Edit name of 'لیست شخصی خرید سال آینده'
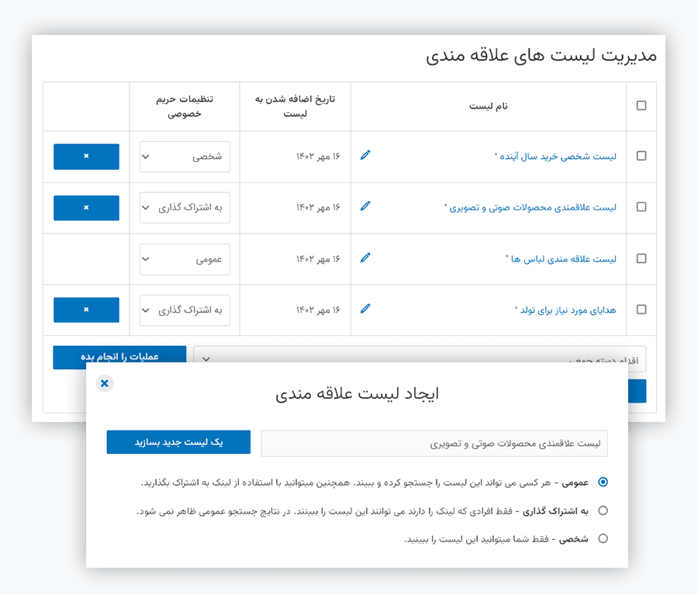 pyautogui.click(x=365, y=155)
